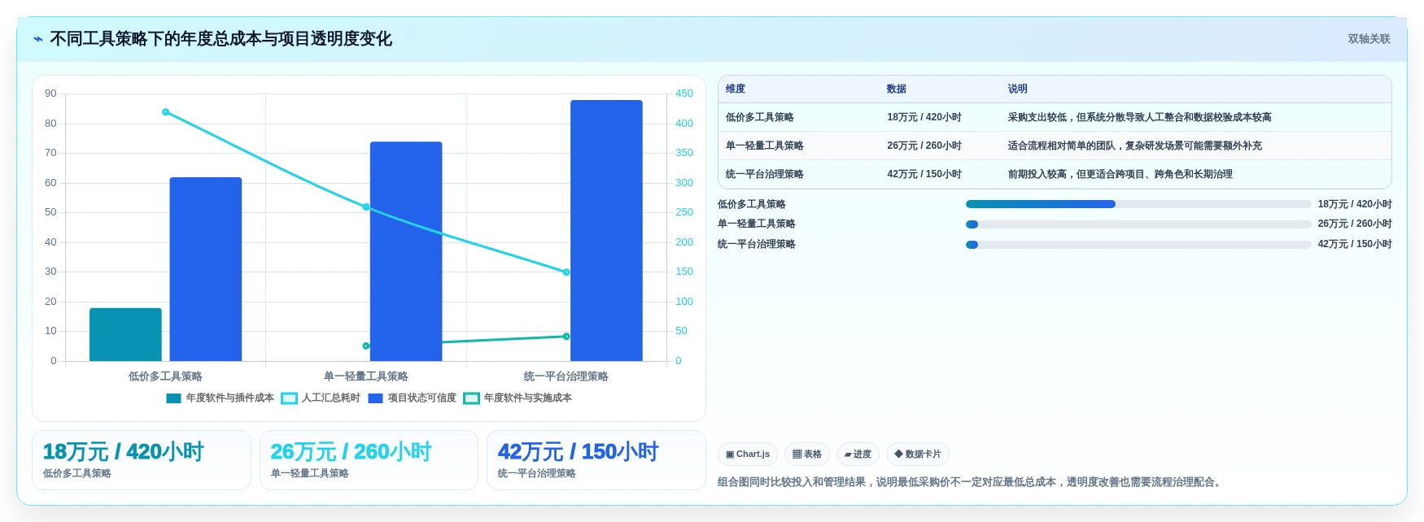Click description 采购支出较低，但系统分散导致人工整合和数据校验成本较高
The image size is (1424, 522).
[x=1140, y=118]
